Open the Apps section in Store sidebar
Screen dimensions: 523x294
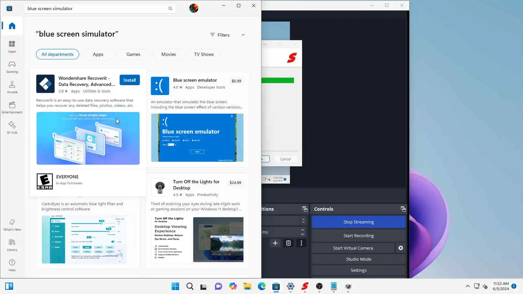(12, 47)
